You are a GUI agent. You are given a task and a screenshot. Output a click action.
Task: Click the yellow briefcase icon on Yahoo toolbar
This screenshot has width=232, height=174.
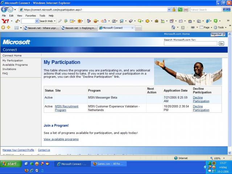tap(156, 21)
